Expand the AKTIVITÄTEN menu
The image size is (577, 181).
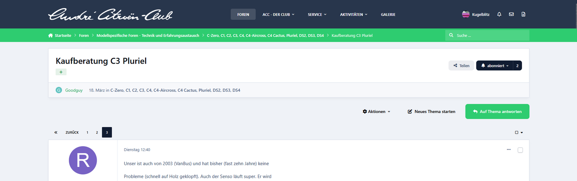point(354,14)
